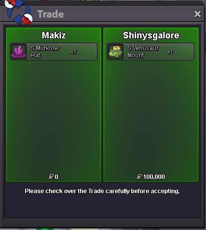Close the Trade window

pos(198,14)
